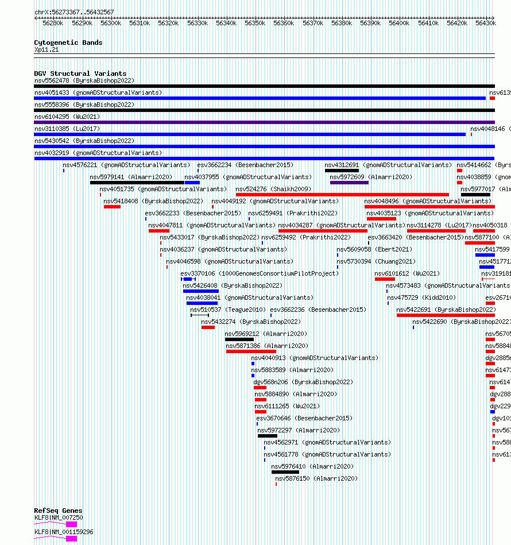Image resolution: width=511 pixels, height=545 pixels.
Task: Click the nsv4051735 variant label
Action: (x=163, y=189)
